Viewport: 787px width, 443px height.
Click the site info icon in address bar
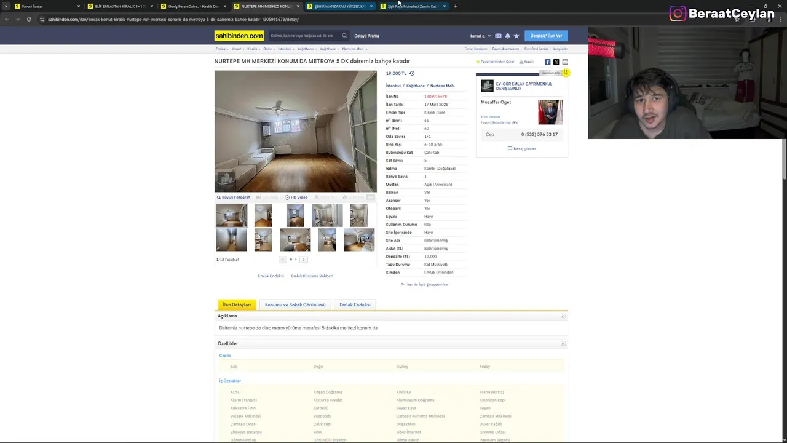42,19
